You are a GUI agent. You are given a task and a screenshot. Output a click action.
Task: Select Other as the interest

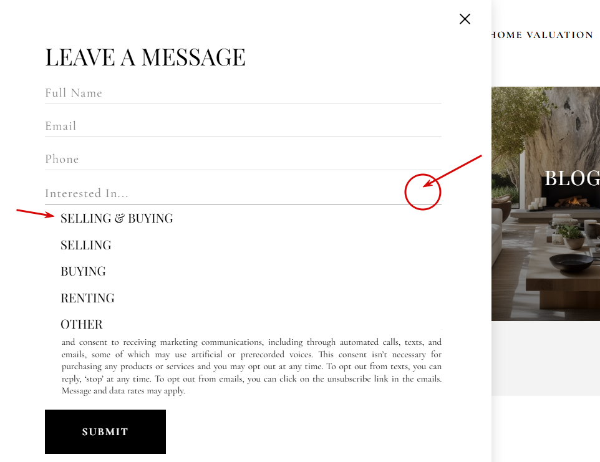click(x=82, y=325)
